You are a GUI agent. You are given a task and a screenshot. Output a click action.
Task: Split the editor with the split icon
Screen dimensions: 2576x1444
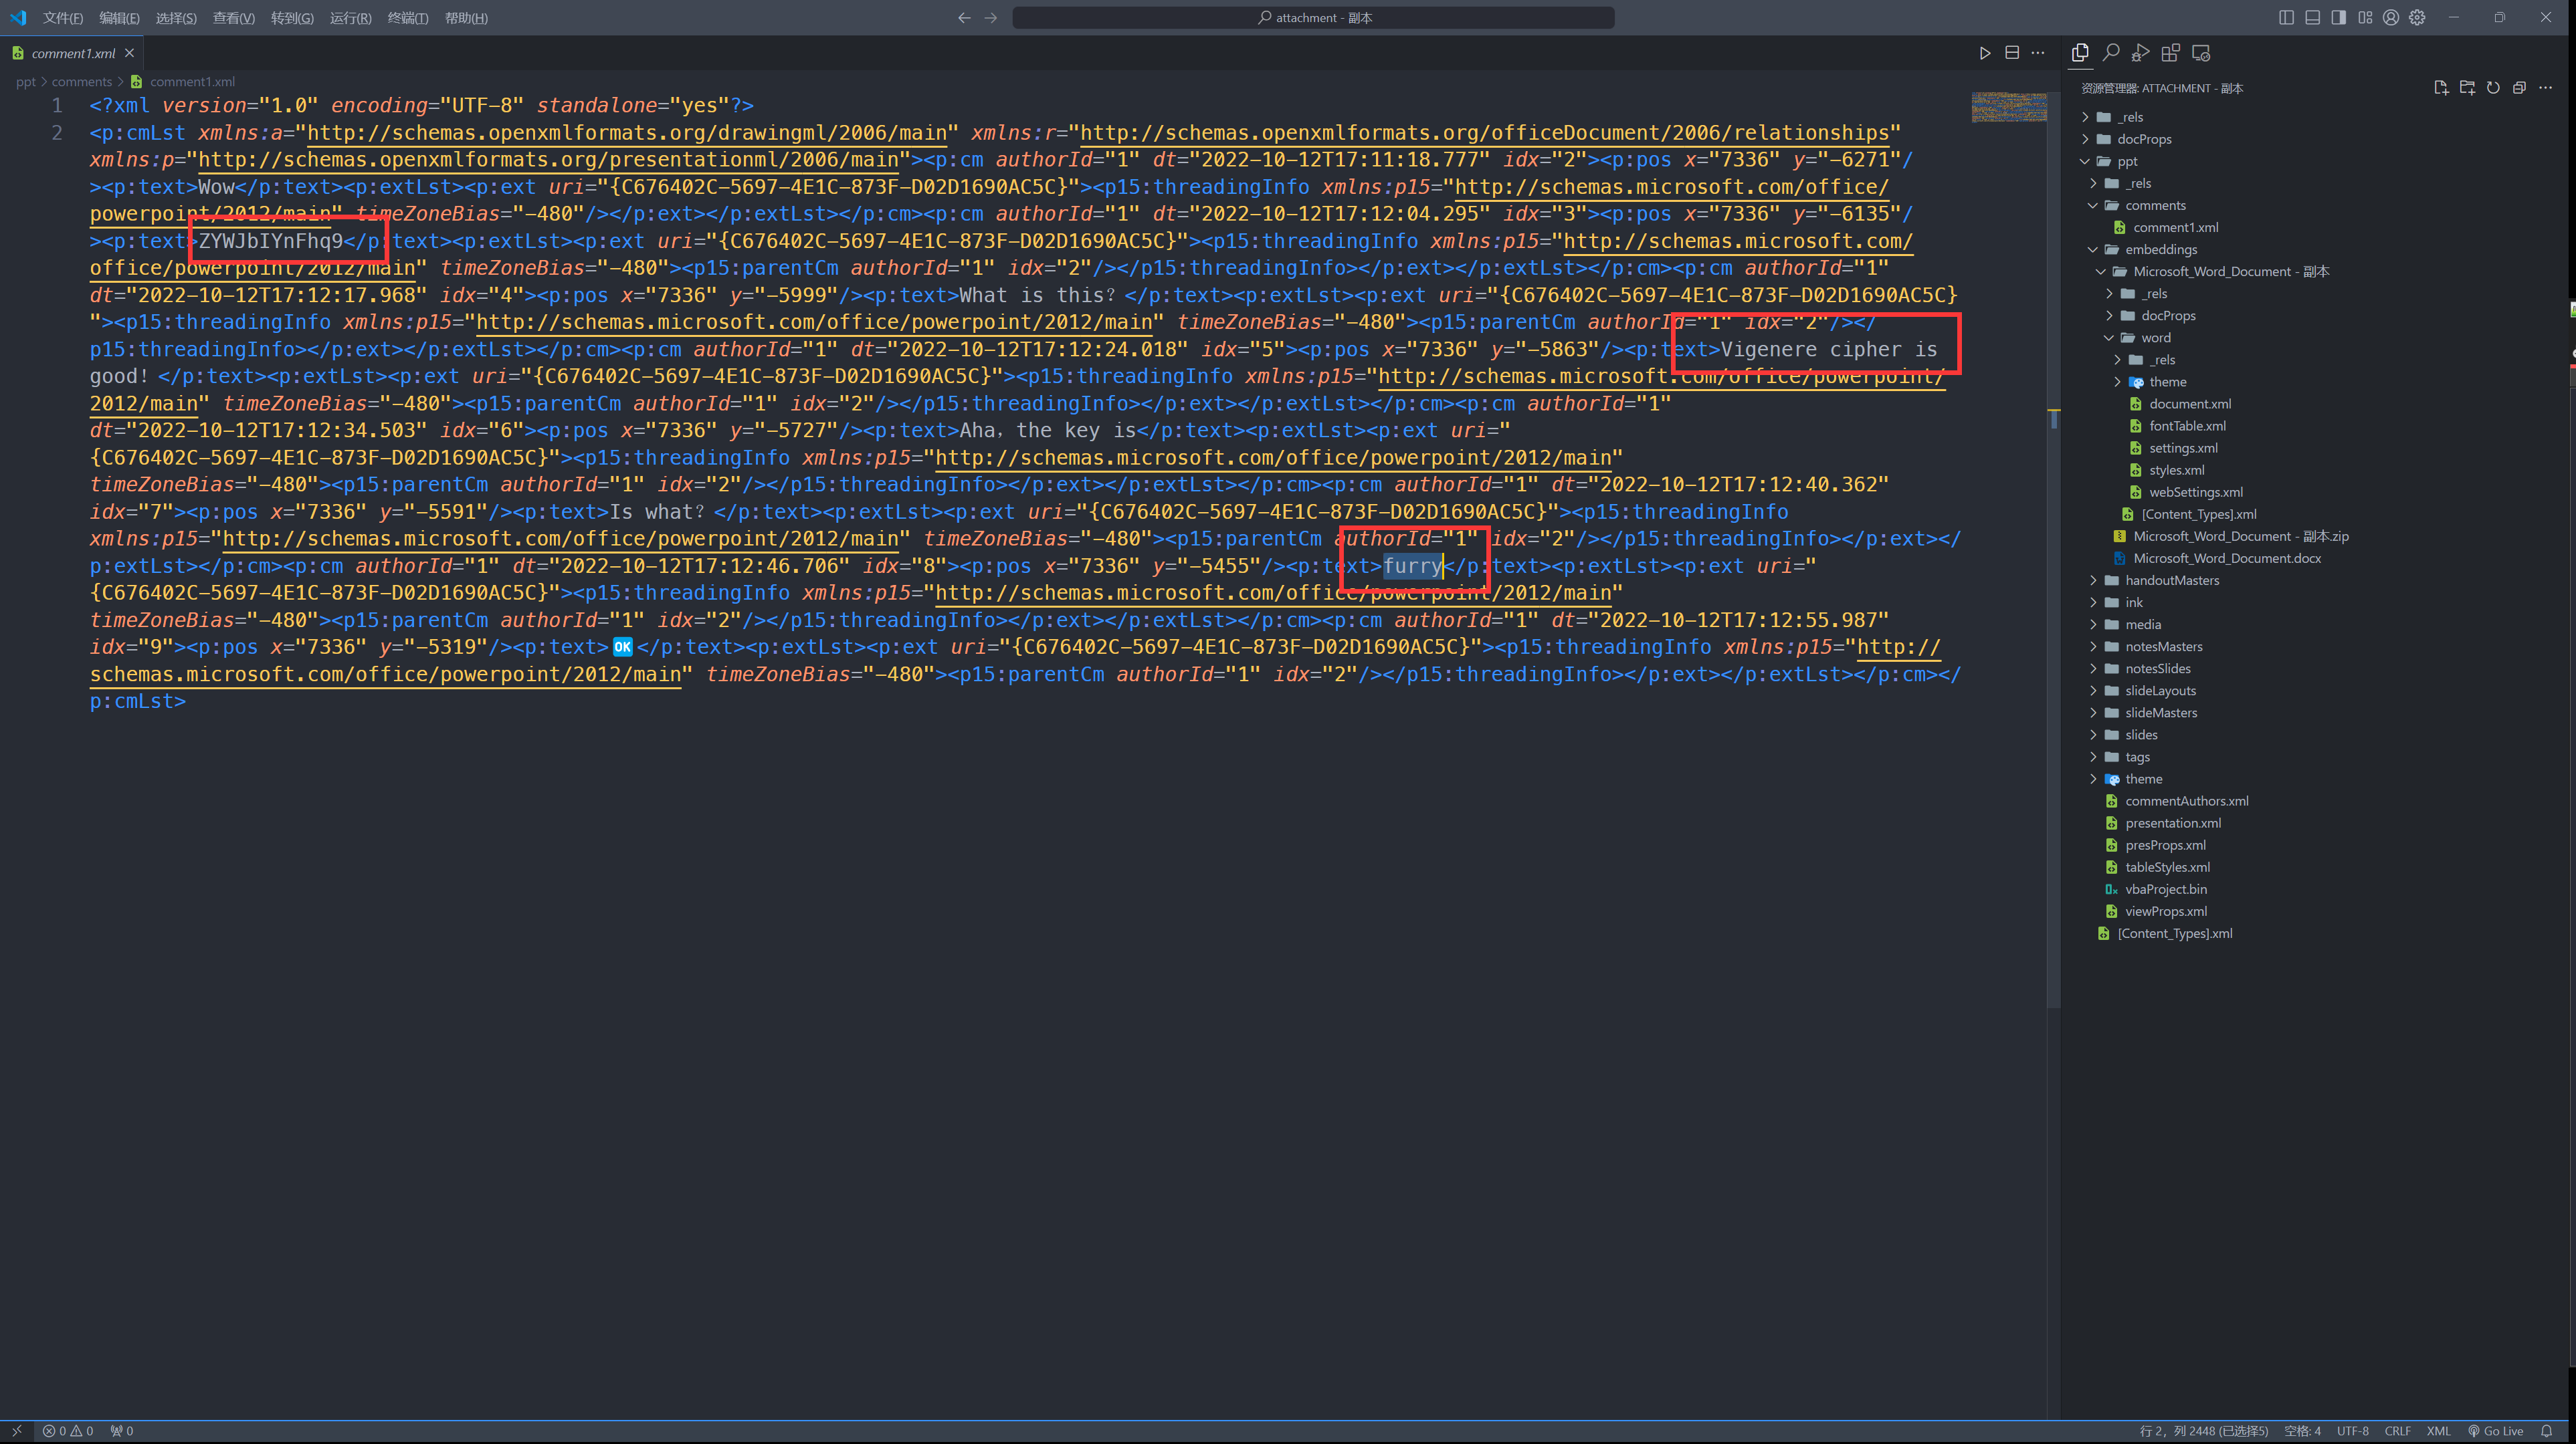[x=2012, y=53]
